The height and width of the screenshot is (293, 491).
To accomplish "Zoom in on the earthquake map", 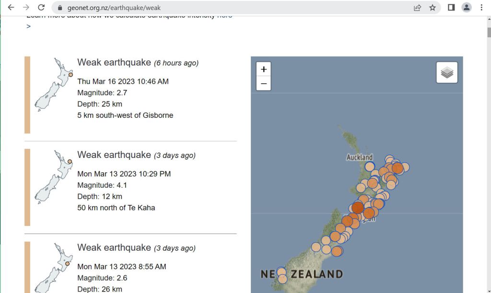I will point(263,69).
